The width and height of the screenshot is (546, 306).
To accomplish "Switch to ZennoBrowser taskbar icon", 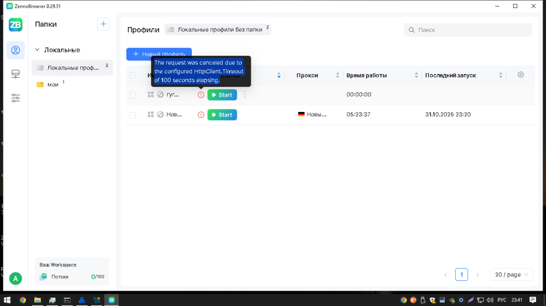I will click(111, 300).
